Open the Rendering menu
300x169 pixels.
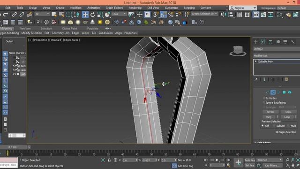click(x=135, y=8)
